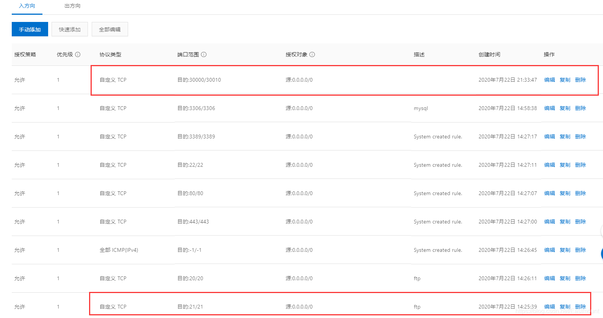The width and height of the screenshot is (603, 318).
Task: Select the 全部 ICMP(IPv4) protocol cell
Action: (x=119, y=250)
